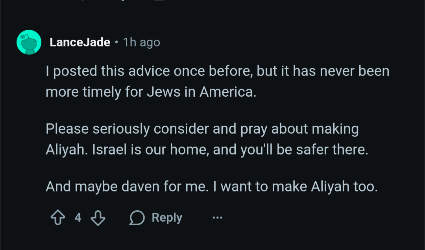Open the LanceJade user profile link
This screenshot has width=425, height=250.
(x=80, y=42)
